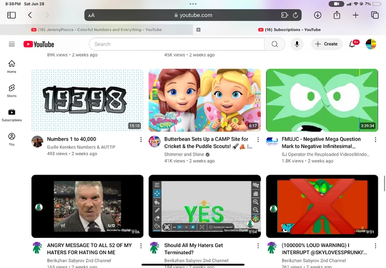The width and height of the screenshot is (386, 268).
Task: Open the FMUJC Negative Mega Question Mark title
Action: point(321,142)
